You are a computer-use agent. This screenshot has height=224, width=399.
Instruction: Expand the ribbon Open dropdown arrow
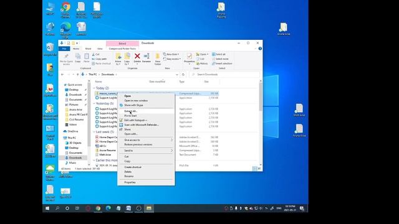[208, 54]
